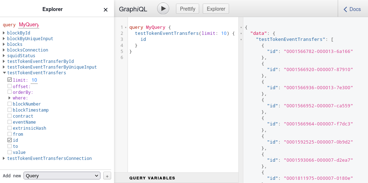The height and width of the screenshot is (183, 368).
Task: Open the Docs panel
Action: (x=352, y=9)
